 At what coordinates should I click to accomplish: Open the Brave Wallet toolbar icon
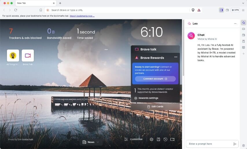[227, 10]
